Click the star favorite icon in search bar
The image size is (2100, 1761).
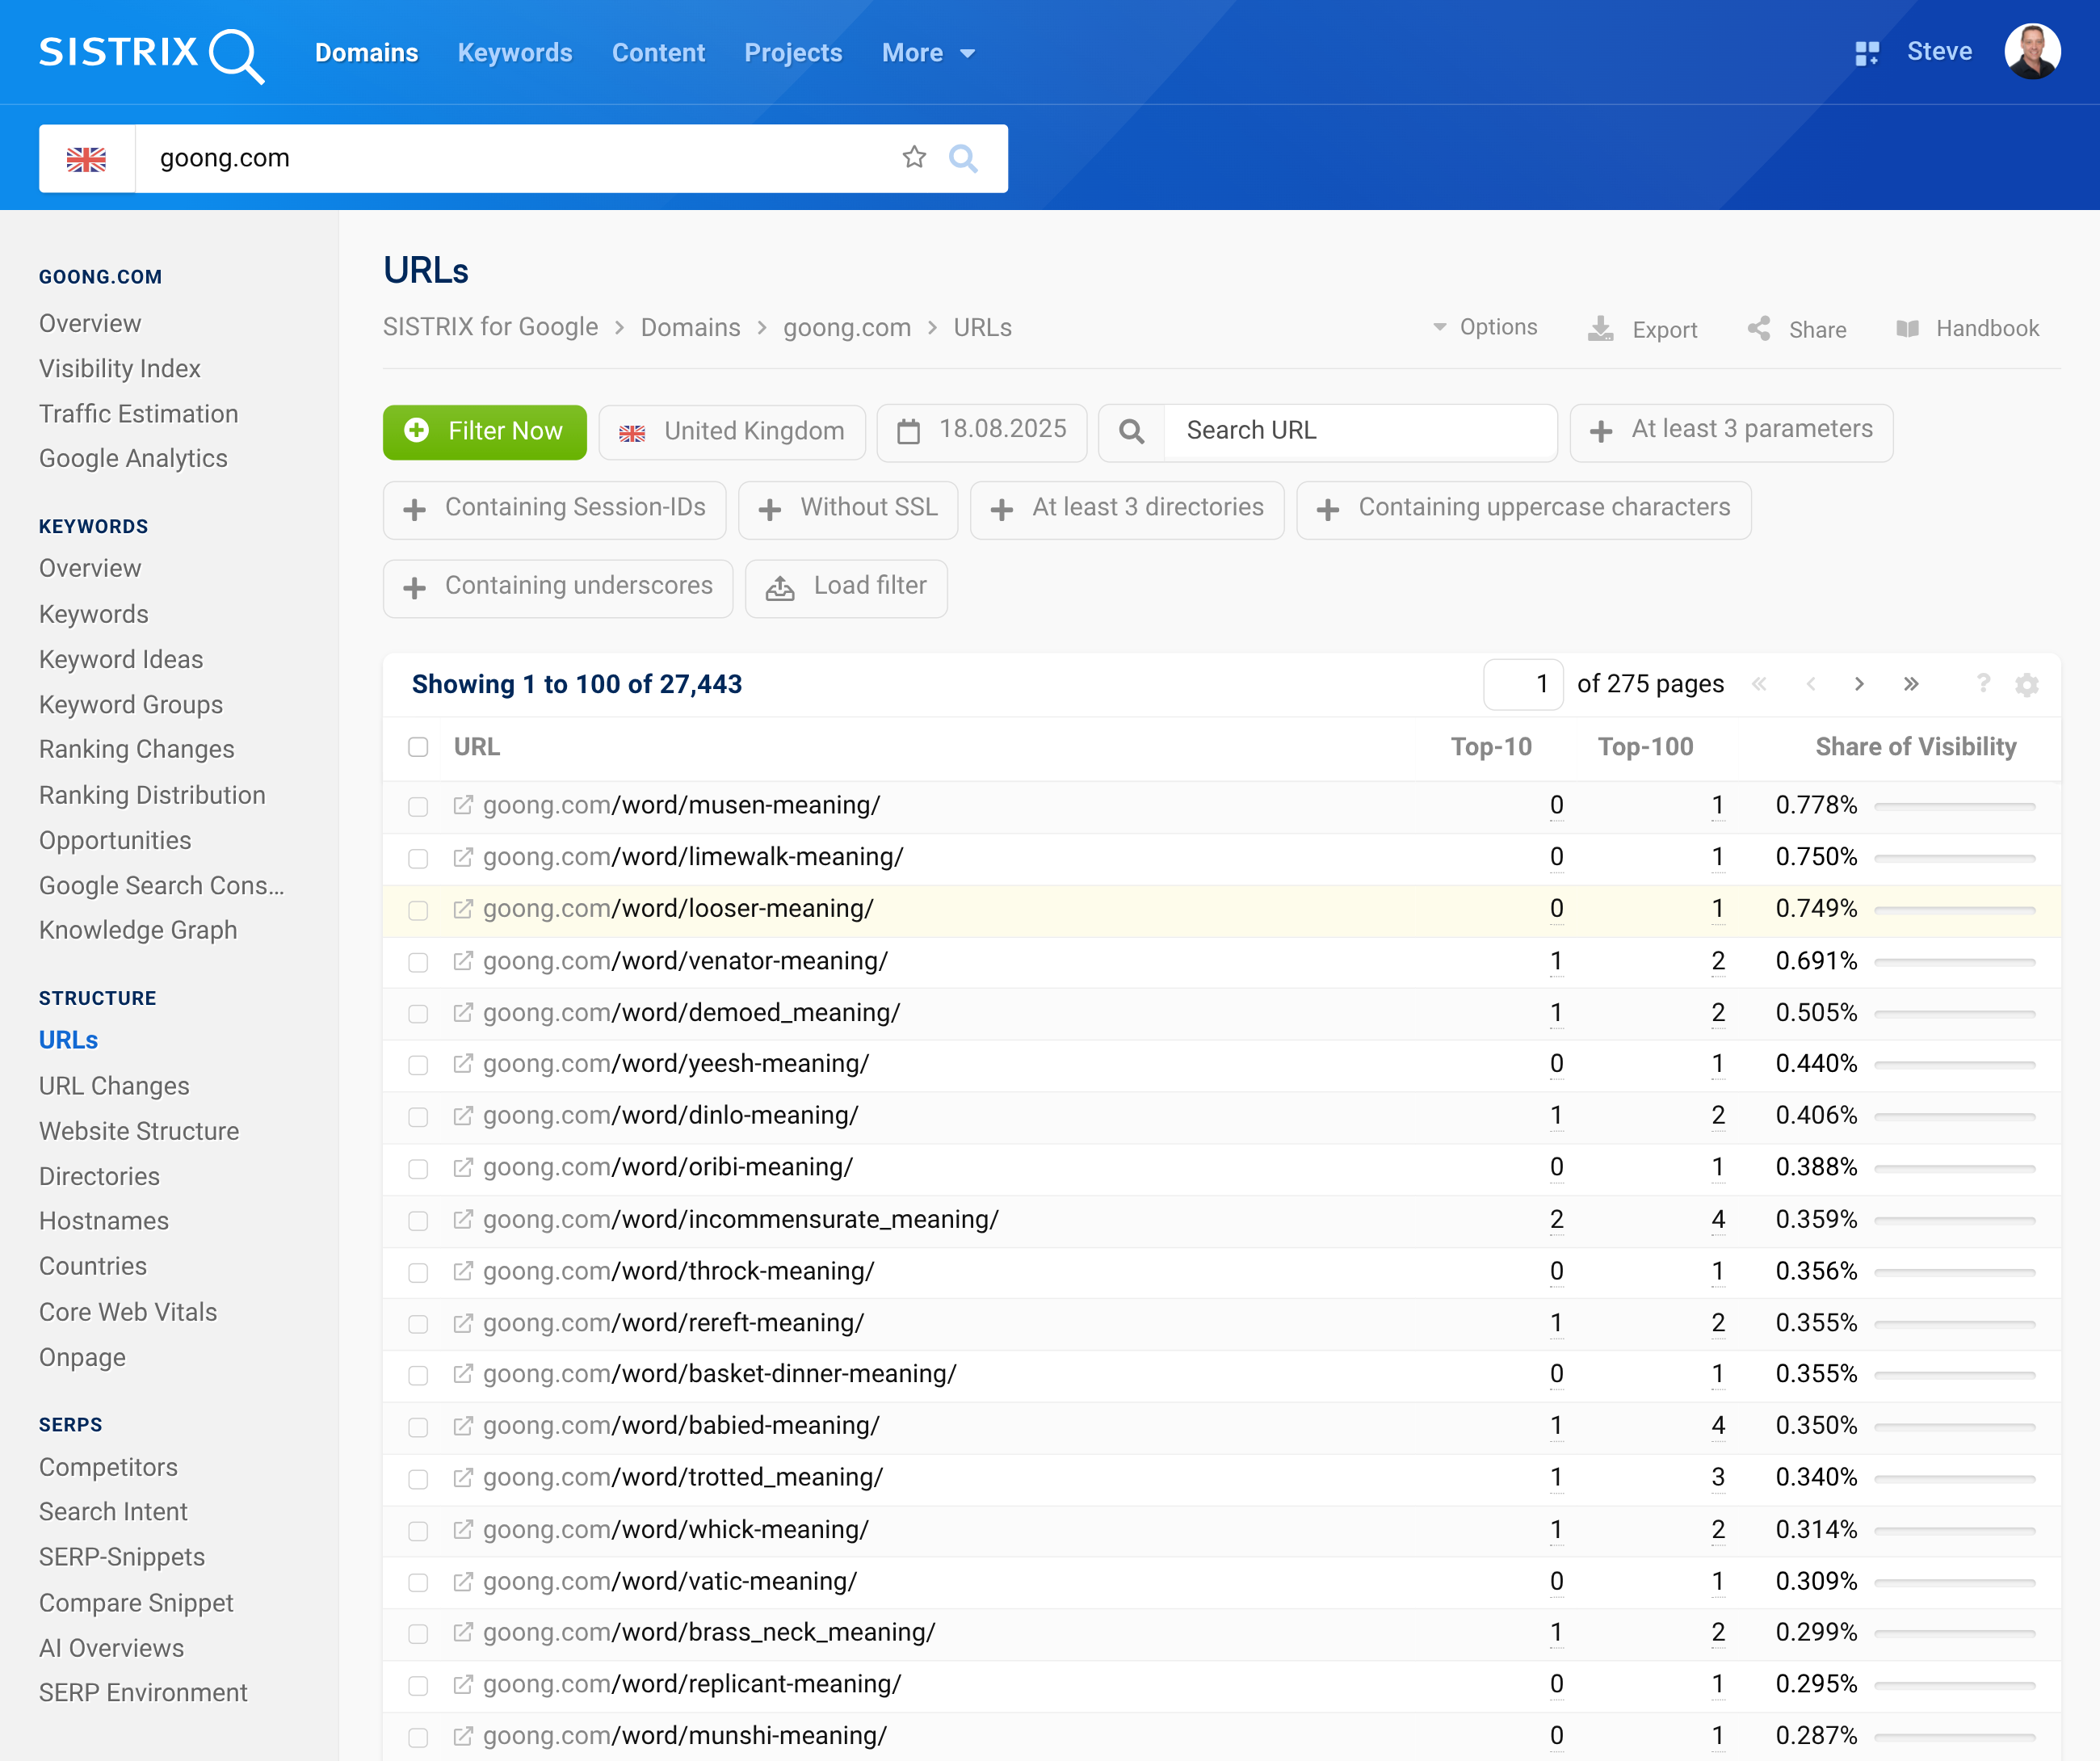pos(913,158)
